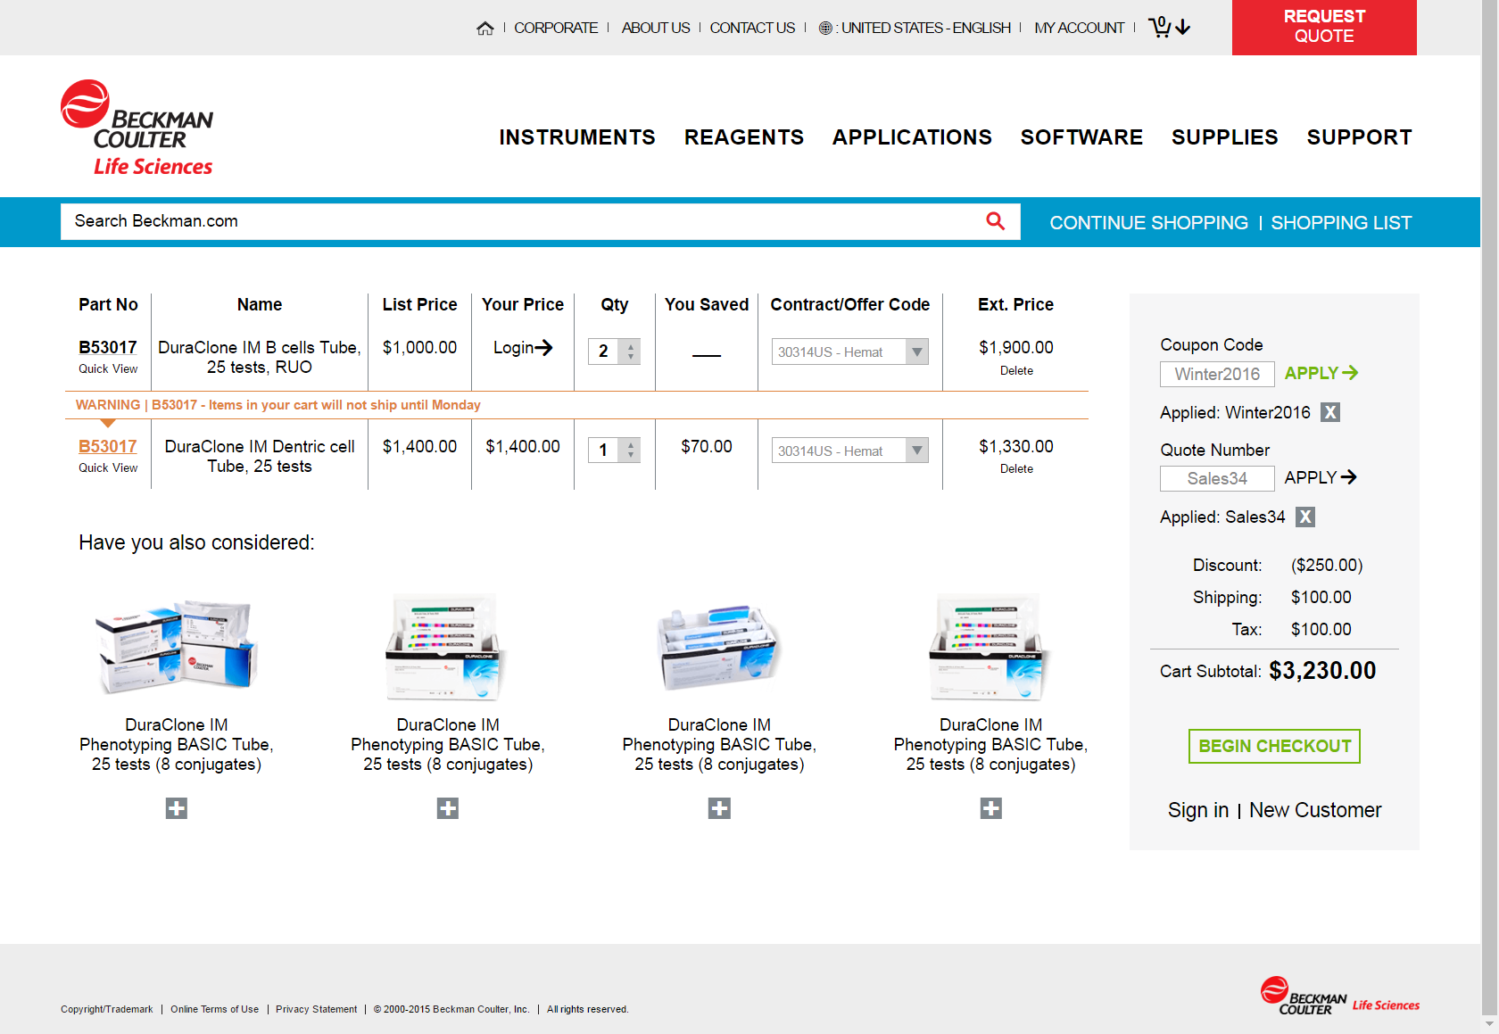Apply the coupon code with green APPLY
The image size is (1499, 1034).
pyautogui.click(x=1321, y=373)
